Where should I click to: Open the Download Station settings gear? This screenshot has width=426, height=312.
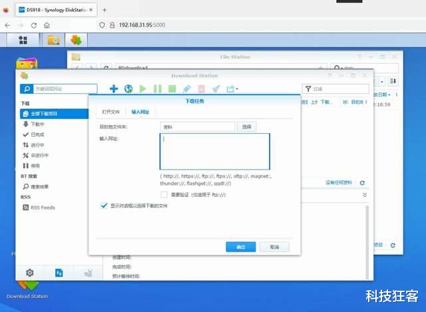pyautogui.click(x=29, y=272)
